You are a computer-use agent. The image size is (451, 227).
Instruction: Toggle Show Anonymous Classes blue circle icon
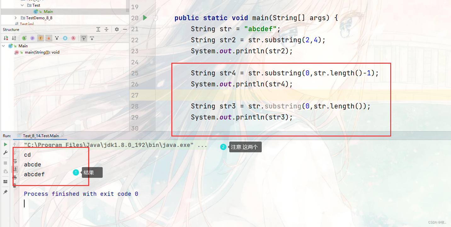click(65, 38)
